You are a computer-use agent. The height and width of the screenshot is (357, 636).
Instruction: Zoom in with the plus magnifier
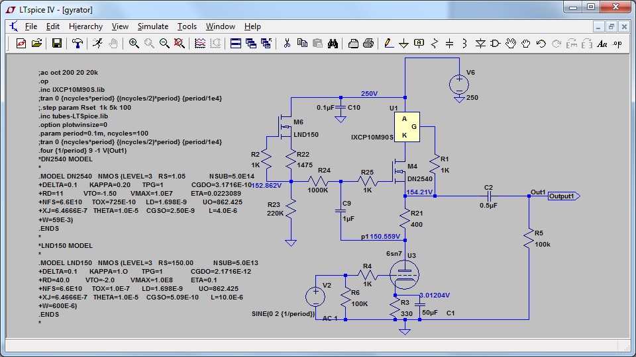[x=133, y=44]
